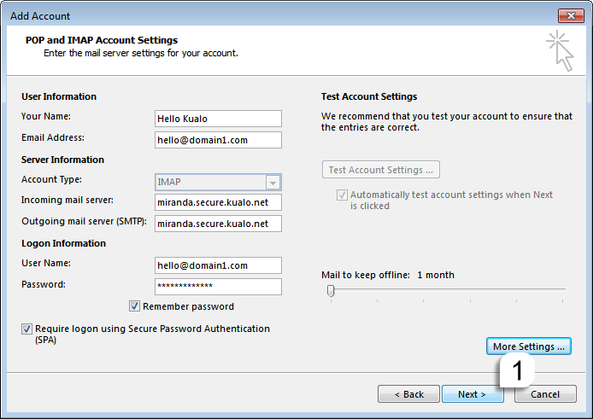Click the Incoming mail server field
Image resolution: width=593 pixels, height=419 pixels.
[218, 202]
